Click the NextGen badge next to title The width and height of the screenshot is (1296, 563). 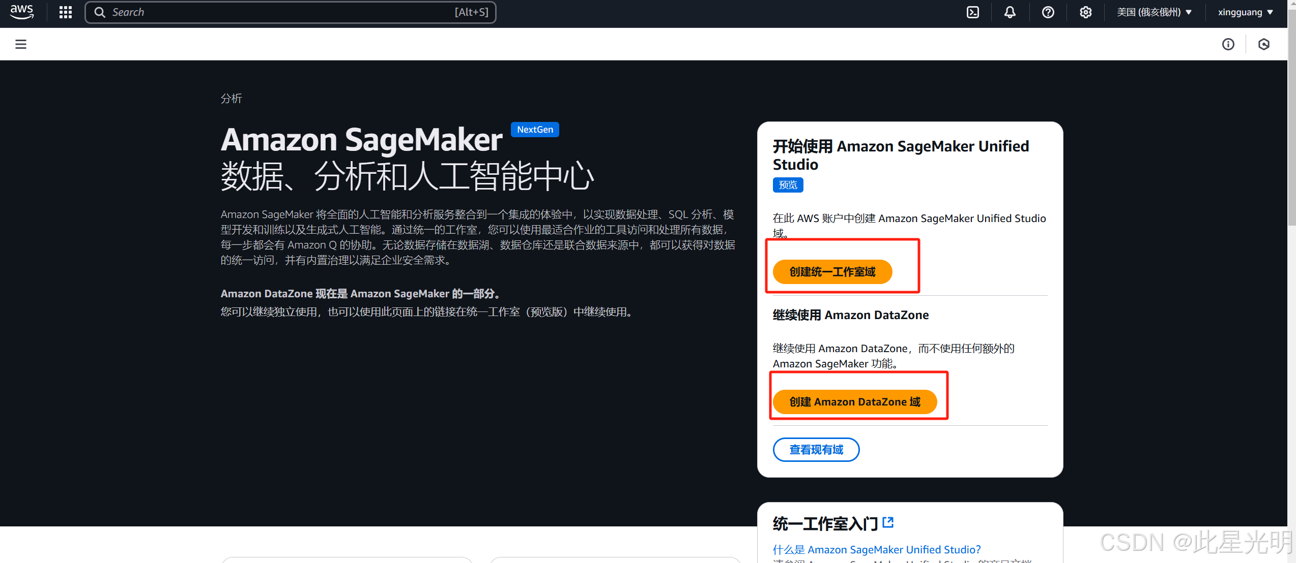[x=534, y=130]
